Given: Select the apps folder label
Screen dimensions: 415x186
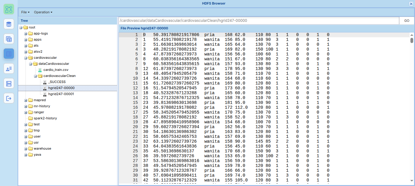Looking at the screenshot, I should 38,39.
